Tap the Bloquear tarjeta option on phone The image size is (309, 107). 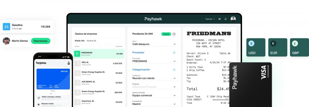pyautogui.click(x=53, y=104)
